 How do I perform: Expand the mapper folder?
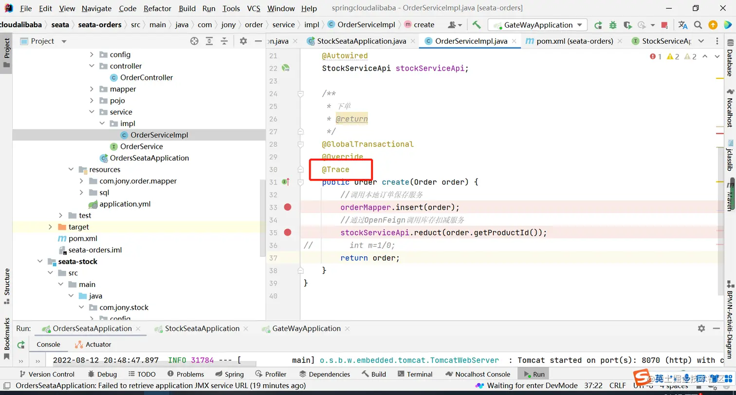pyautogui.click(x=92, y=89)
